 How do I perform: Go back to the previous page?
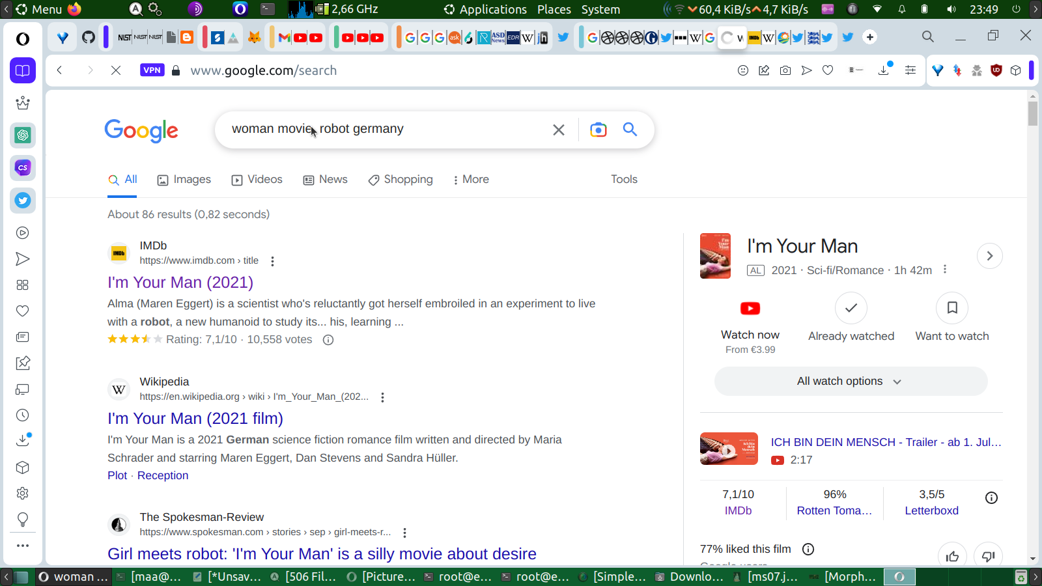coord(59,70)
